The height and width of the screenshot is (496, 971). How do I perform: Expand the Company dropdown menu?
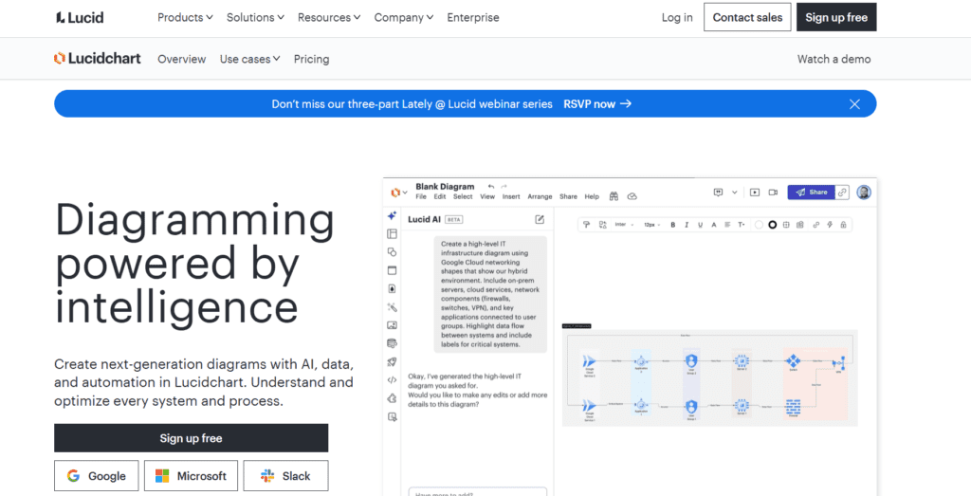coord(403,17)
